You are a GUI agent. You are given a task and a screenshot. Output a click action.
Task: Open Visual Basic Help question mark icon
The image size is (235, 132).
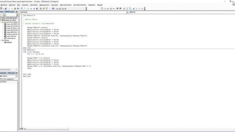pos(53,9)
